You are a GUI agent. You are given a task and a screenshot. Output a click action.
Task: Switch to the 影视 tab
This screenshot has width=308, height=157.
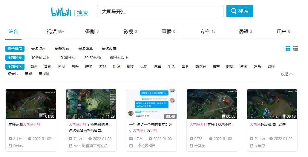point(130,32)
